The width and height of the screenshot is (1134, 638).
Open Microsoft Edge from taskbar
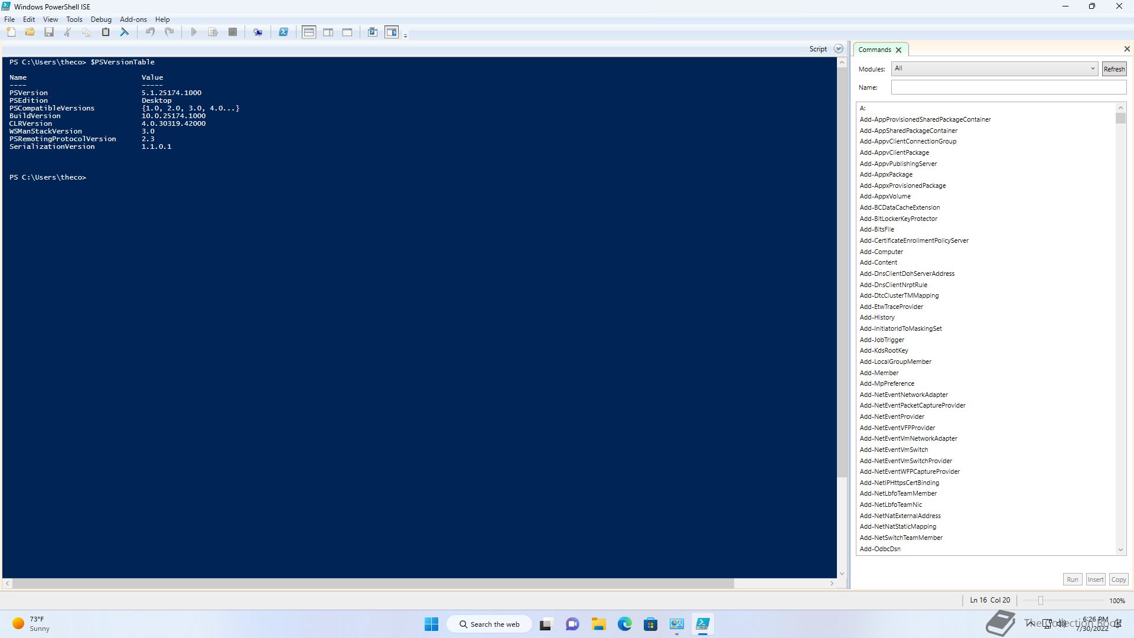point(624,624)
